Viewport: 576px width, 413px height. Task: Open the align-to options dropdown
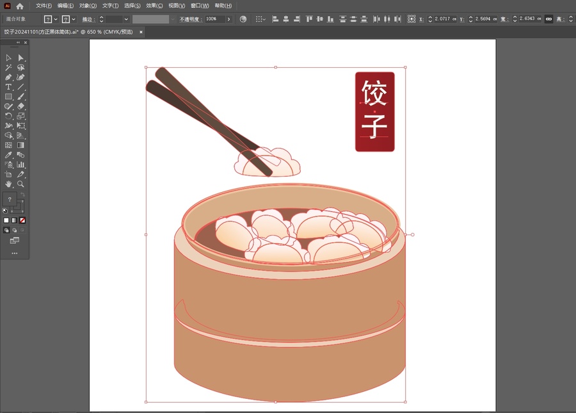pos(260,19)
